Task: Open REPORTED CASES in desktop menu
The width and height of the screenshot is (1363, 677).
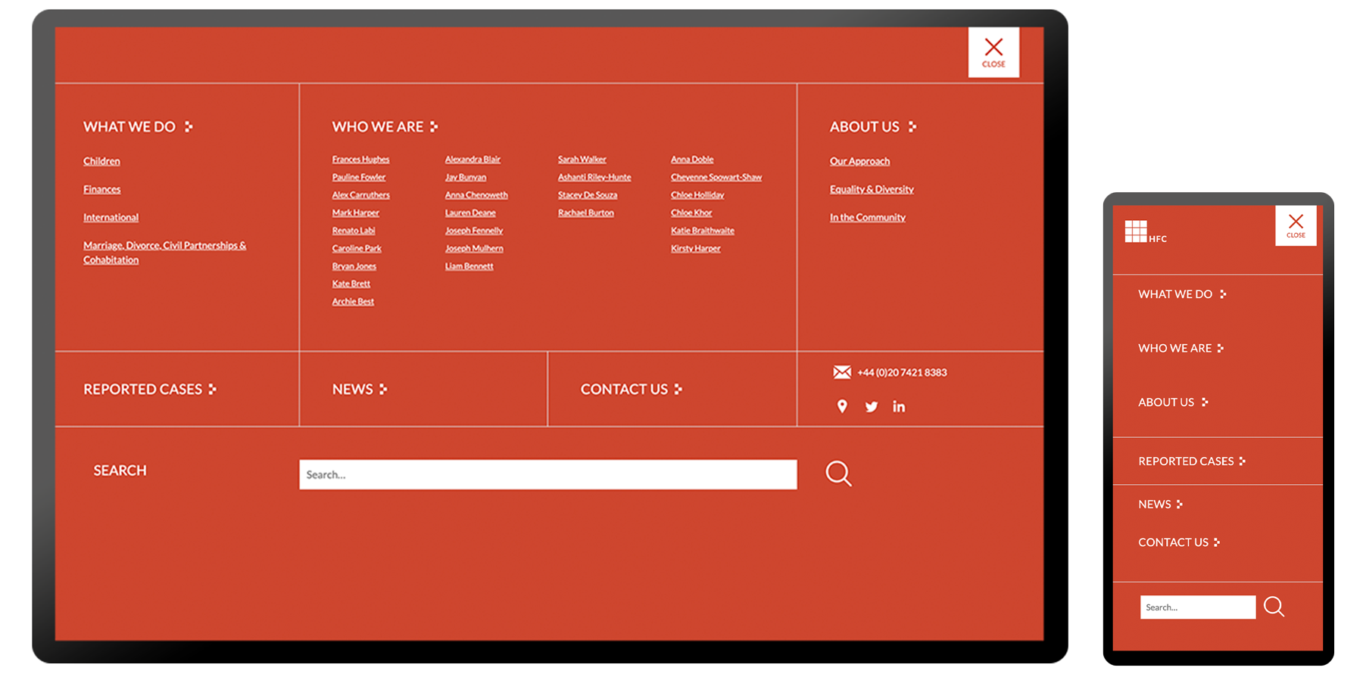Action: (x=149, y=390)
